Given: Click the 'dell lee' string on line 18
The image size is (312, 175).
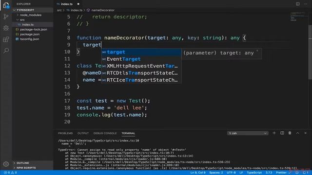Looking at the screenshot, I should pyautogui.click(x=129, y=108).
